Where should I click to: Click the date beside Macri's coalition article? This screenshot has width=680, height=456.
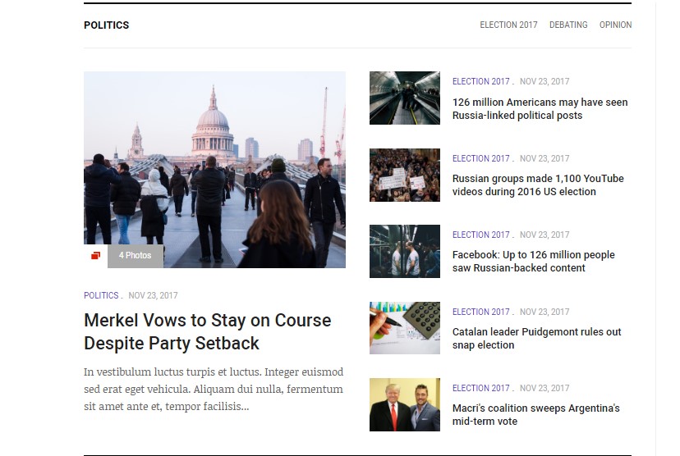click(x=544, y=388)
